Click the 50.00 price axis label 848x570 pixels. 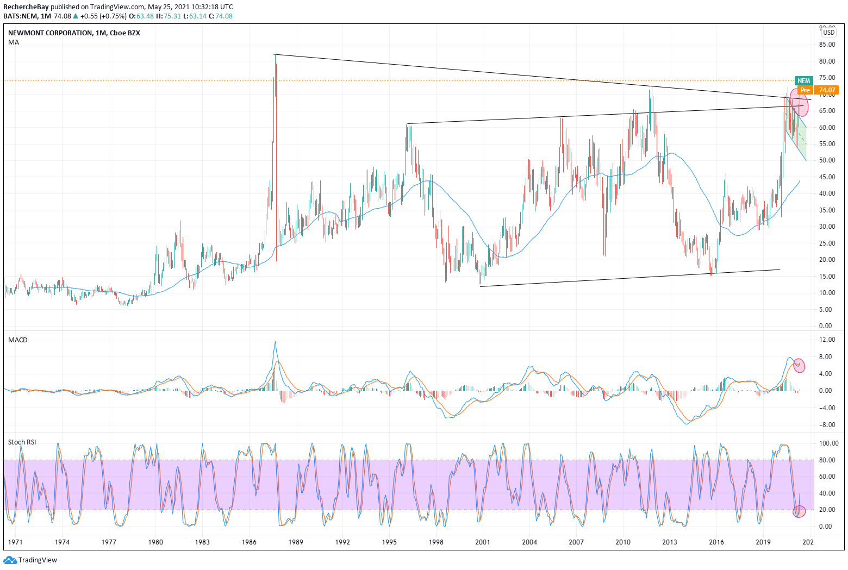(x=827, y=160)
